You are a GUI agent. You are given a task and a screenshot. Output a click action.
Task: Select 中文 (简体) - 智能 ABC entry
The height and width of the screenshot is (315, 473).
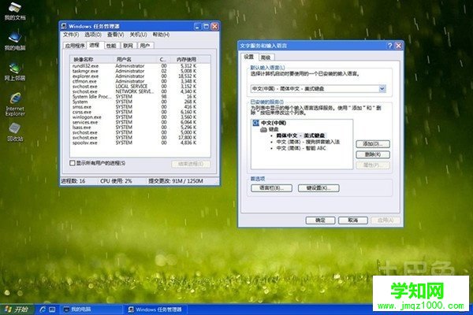pos(301,148)
